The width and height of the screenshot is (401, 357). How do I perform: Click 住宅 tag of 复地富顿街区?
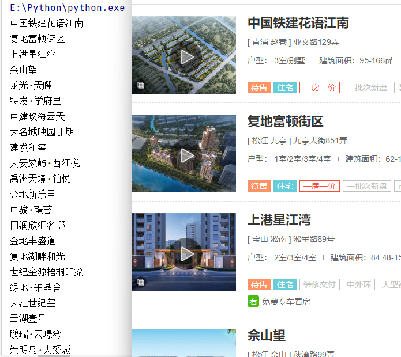(285, 186)
